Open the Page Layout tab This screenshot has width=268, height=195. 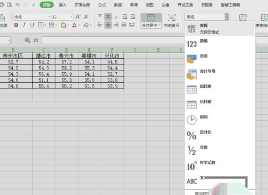(x=82, y=5)
